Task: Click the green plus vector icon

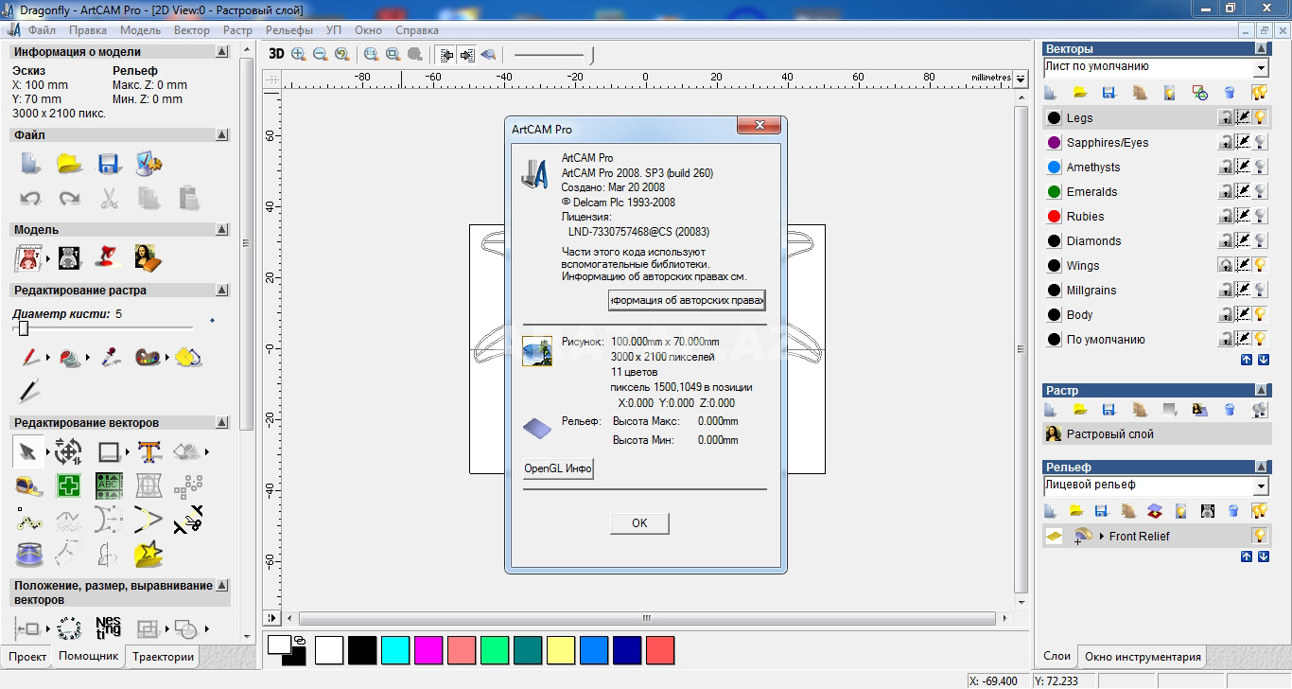Action: click(68, 486)
